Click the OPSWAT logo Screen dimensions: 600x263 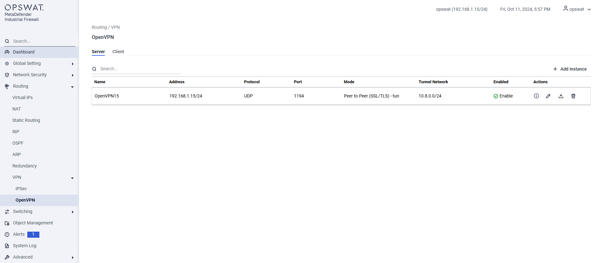tap(24, 8)
